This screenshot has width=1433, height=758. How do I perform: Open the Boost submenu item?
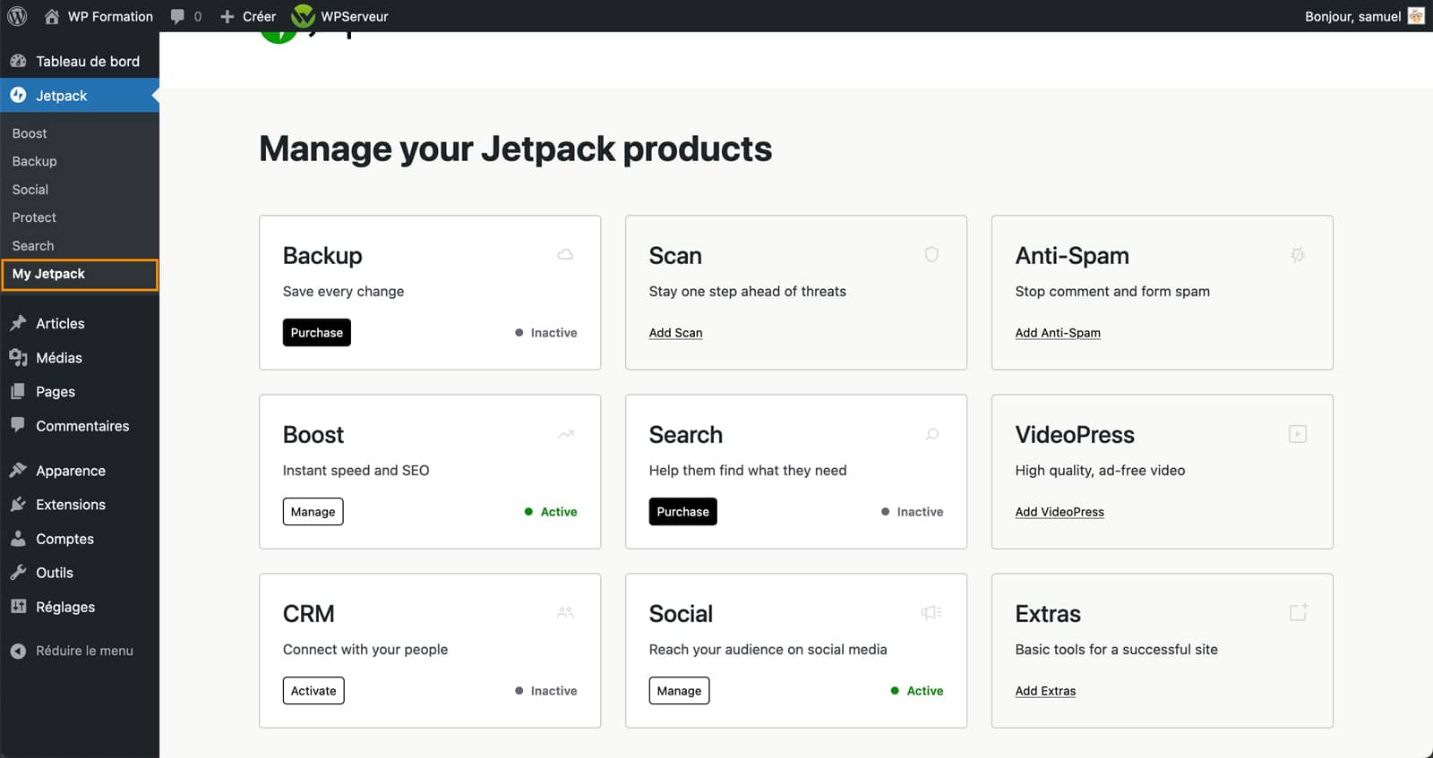pyautogui.click(x=30, y=133)
